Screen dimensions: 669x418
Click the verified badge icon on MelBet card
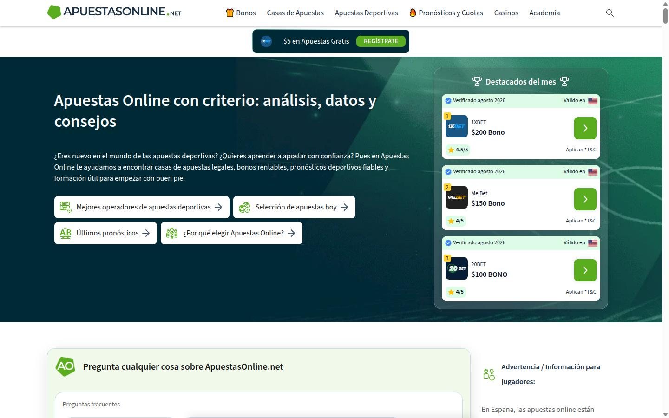(448, 172)
